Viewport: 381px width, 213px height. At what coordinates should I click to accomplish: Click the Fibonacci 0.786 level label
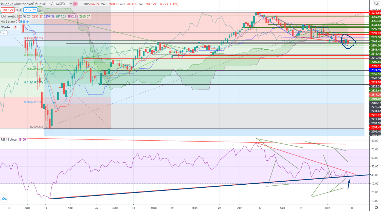[33, 102]
